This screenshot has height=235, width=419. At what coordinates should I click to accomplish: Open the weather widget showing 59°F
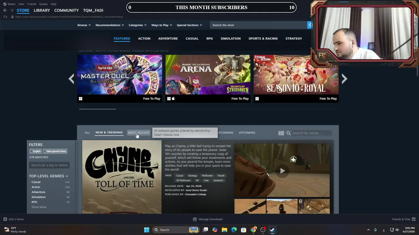click(15, 230)
